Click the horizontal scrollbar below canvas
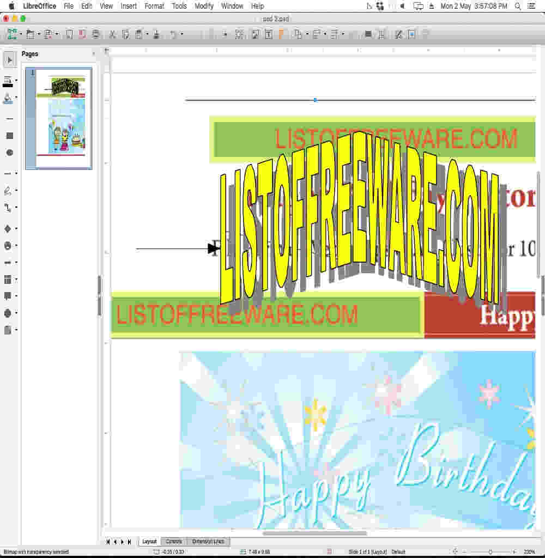Screen dimensions: 545x558 tap(314, 533)
